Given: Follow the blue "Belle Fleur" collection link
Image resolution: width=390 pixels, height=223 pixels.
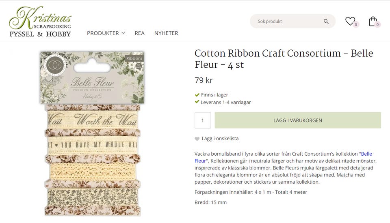Looking at the screenshot, I should tap(366, 154).
